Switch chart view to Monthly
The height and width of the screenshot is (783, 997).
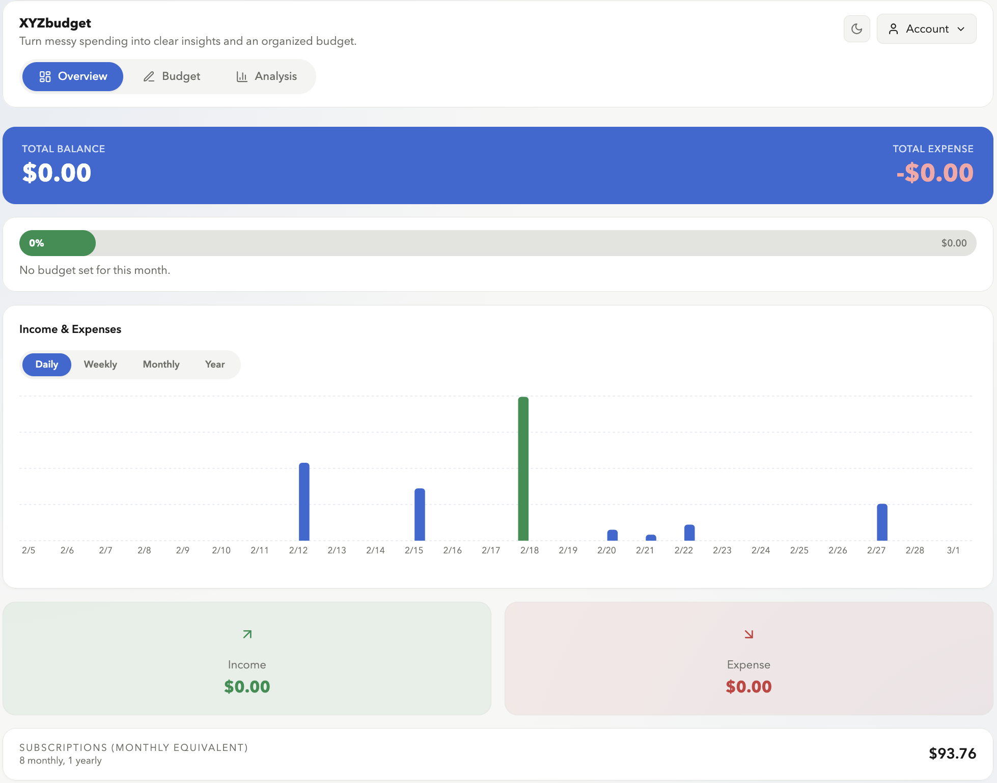click(x=161, y=365)
